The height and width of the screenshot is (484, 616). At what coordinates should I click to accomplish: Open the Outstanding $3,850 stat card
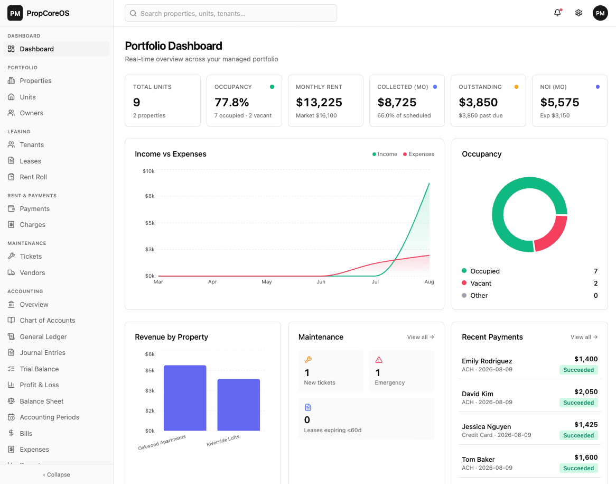pyautogui.click(x=488, y=101)
